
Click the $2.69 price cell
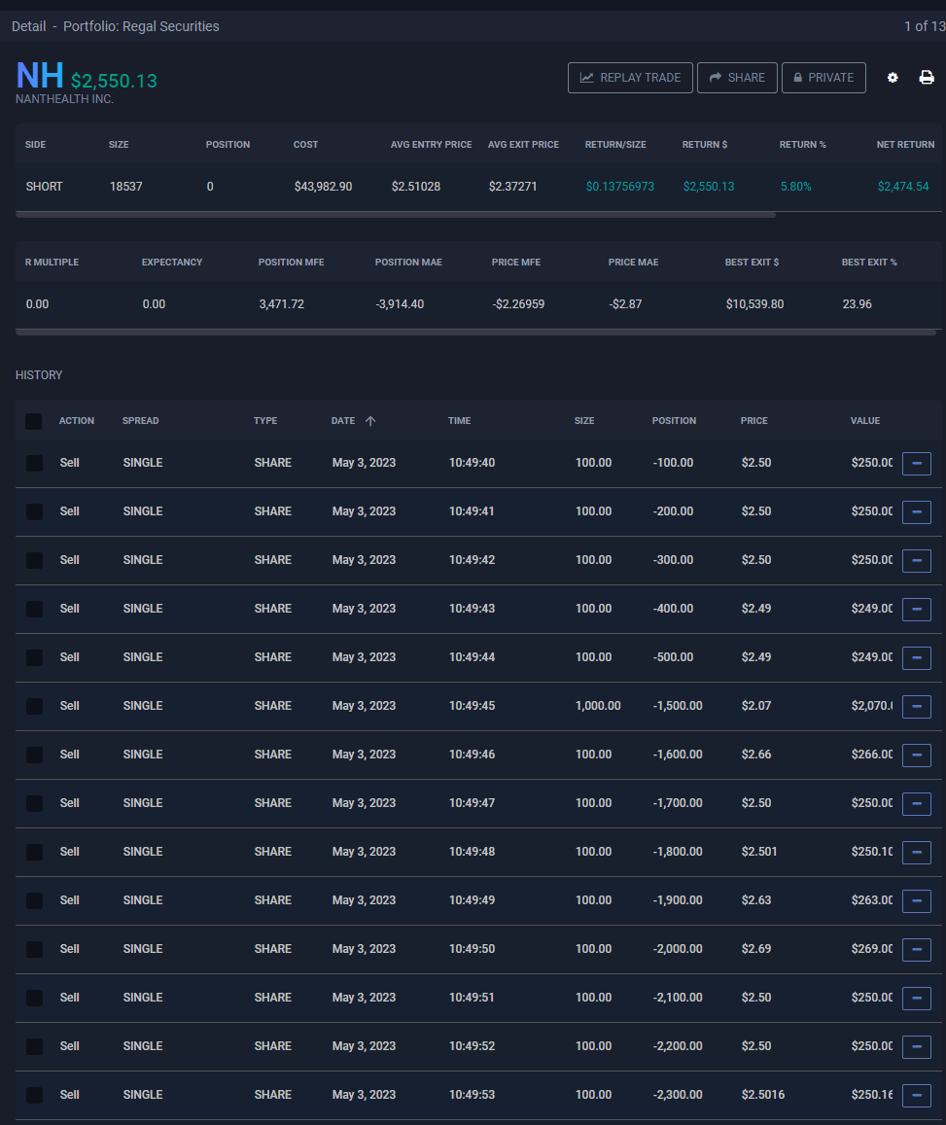coord(756,949)
